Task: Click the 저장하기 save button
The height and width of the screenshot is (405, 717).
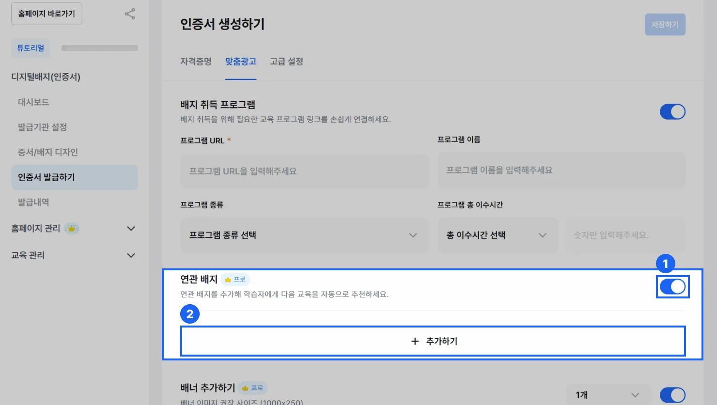Action: click(665, 25)
